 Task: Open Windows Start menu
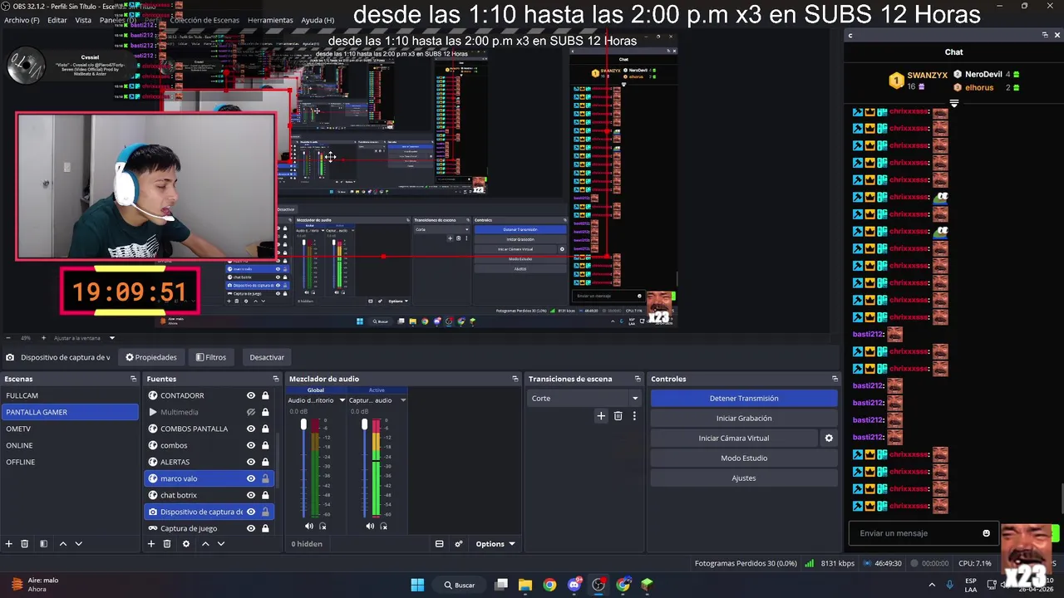point(417,585)
